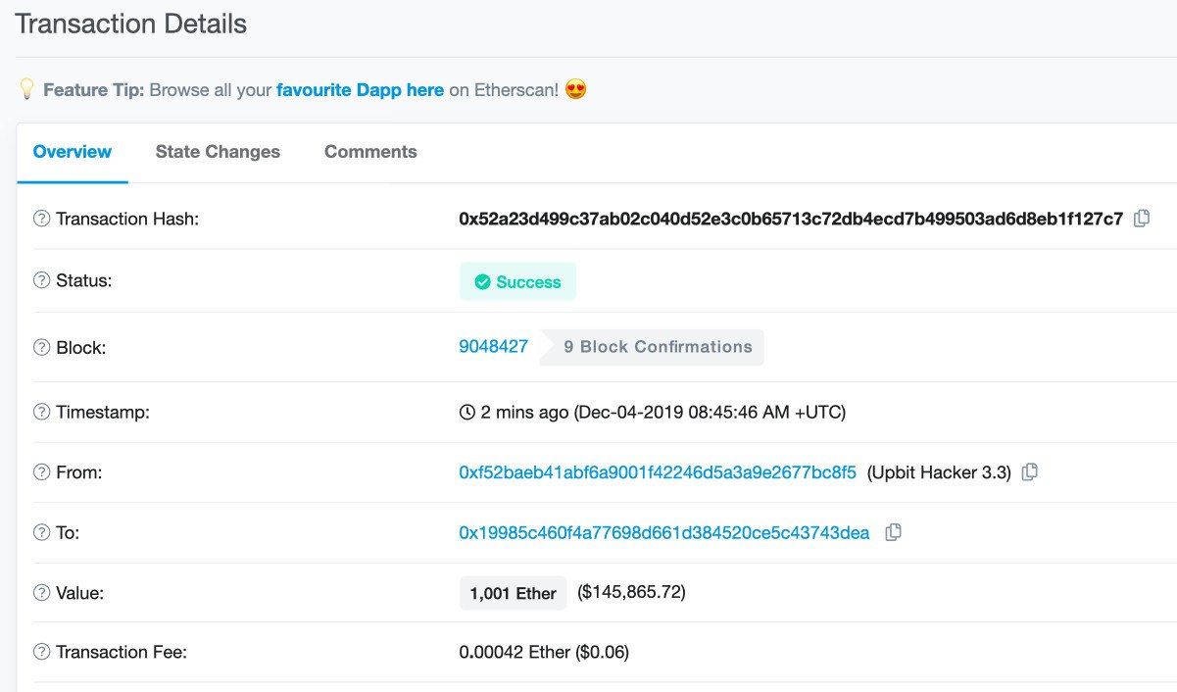1177x692 pixels.
Task: Click help icon next to Status
Action: (41, 280)
